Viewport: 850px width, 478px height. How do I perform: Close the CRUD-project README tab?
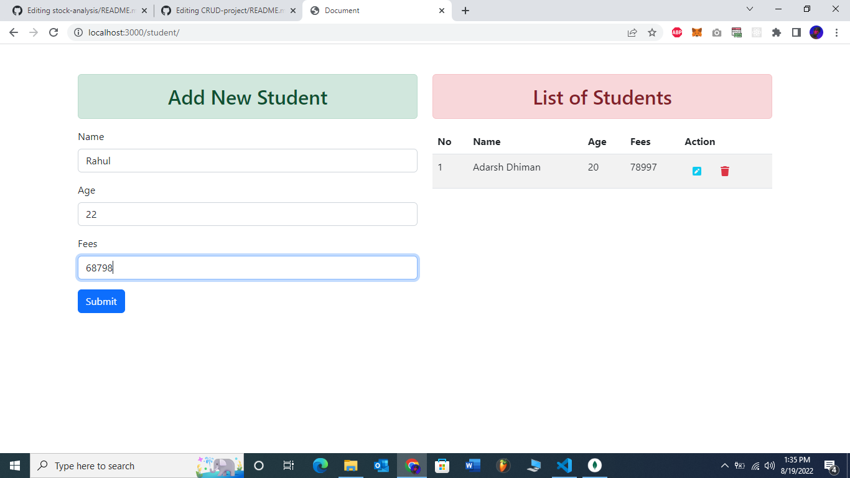coord(293,11)
